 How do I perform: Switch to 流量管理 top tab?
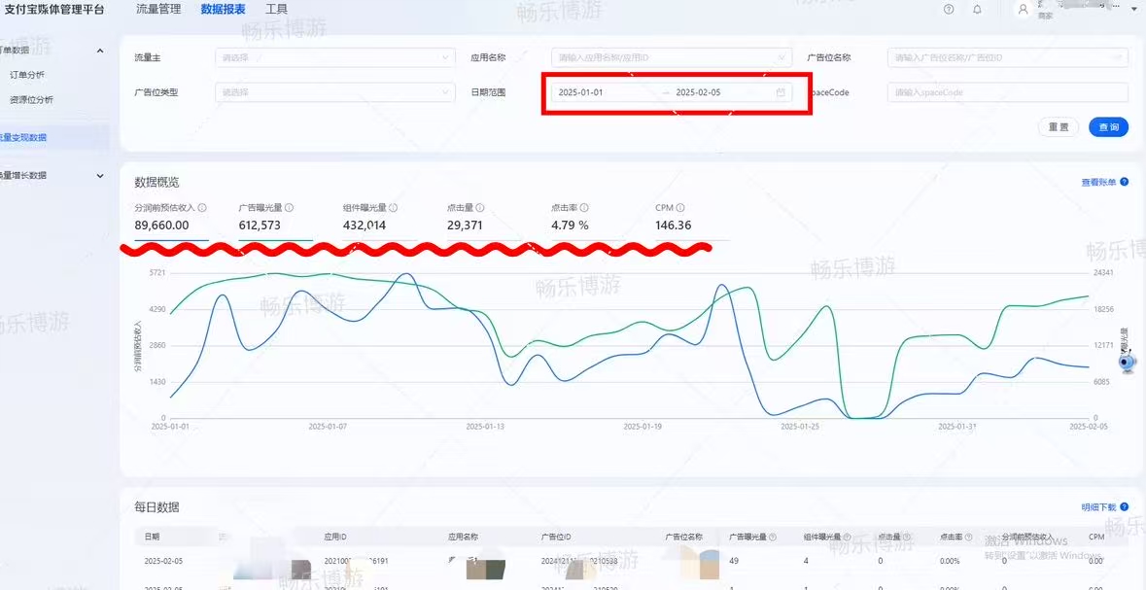[x=157, y=10]
